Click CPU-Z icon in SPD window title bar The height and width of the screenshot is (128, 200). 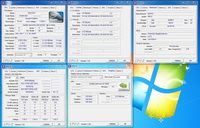pyautogui.click(x=4, y=66)
